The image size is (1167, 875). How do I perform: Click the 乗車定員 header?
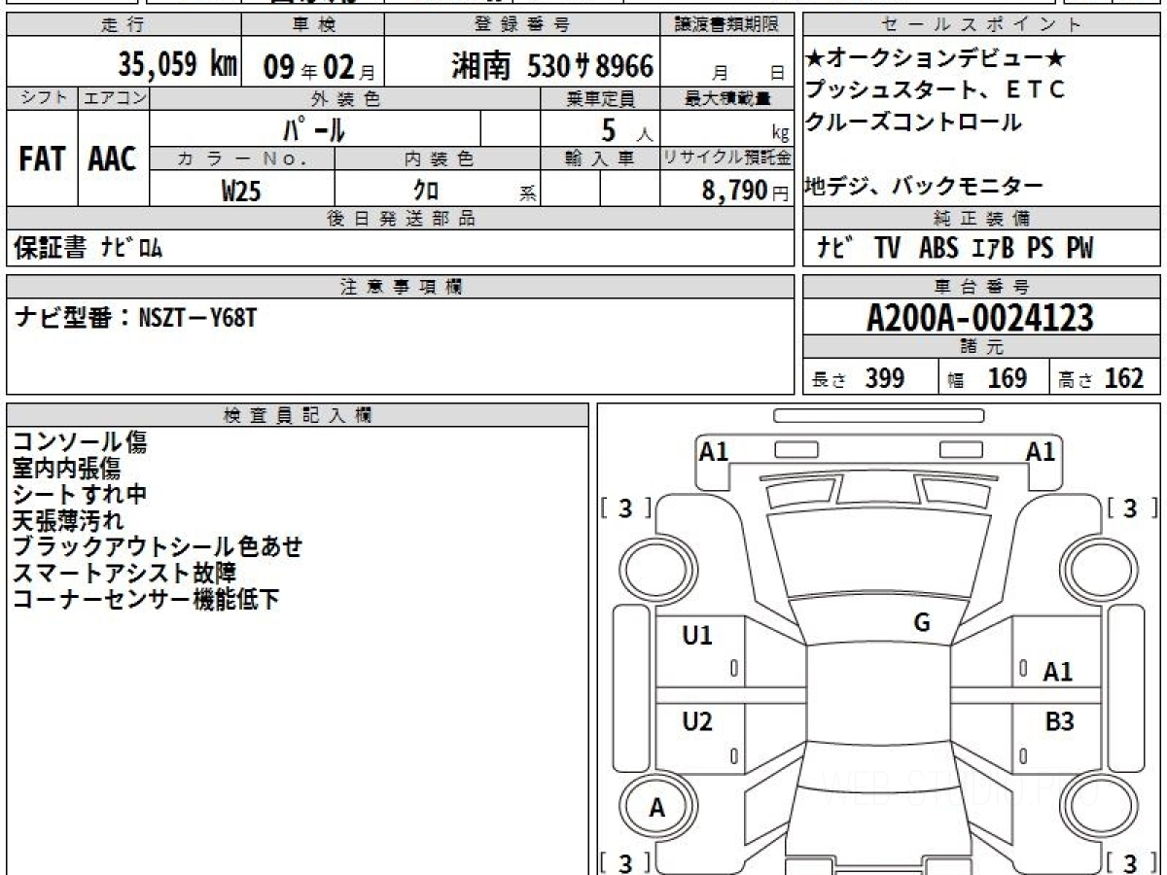[600, 98]
